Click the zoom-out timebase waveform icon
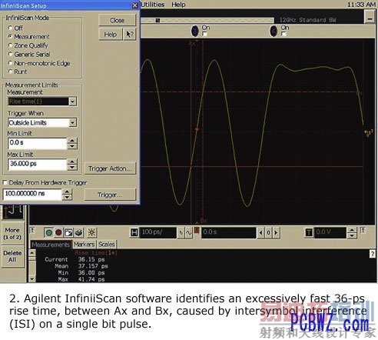378x340 pixels. 189,233
